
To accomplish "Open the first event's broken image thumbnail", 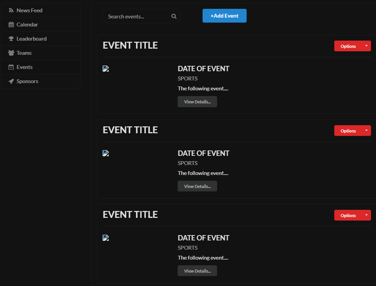I will 106,69.
